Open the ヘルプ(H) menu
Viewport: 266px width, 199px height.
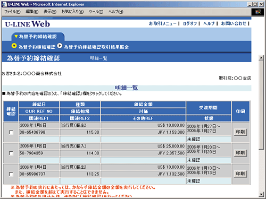point(116,12)
